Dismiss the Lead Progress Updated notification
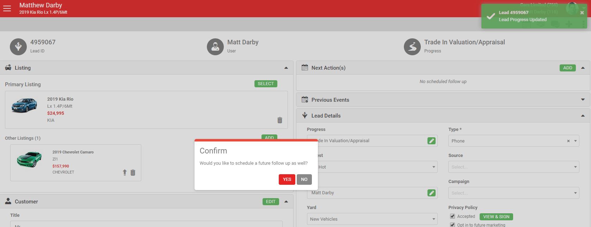591x227 pixels. (582, 13)
